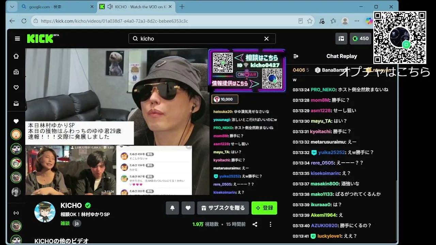This screenshot has width=436, height=245.
Task: Collapse the Chat Replay panel
Action: (296, 56)
